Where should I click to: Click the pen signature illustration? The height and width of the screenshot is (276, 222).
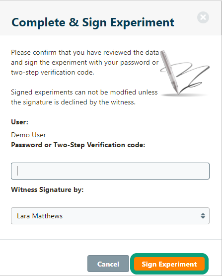[x=185, y=73]
